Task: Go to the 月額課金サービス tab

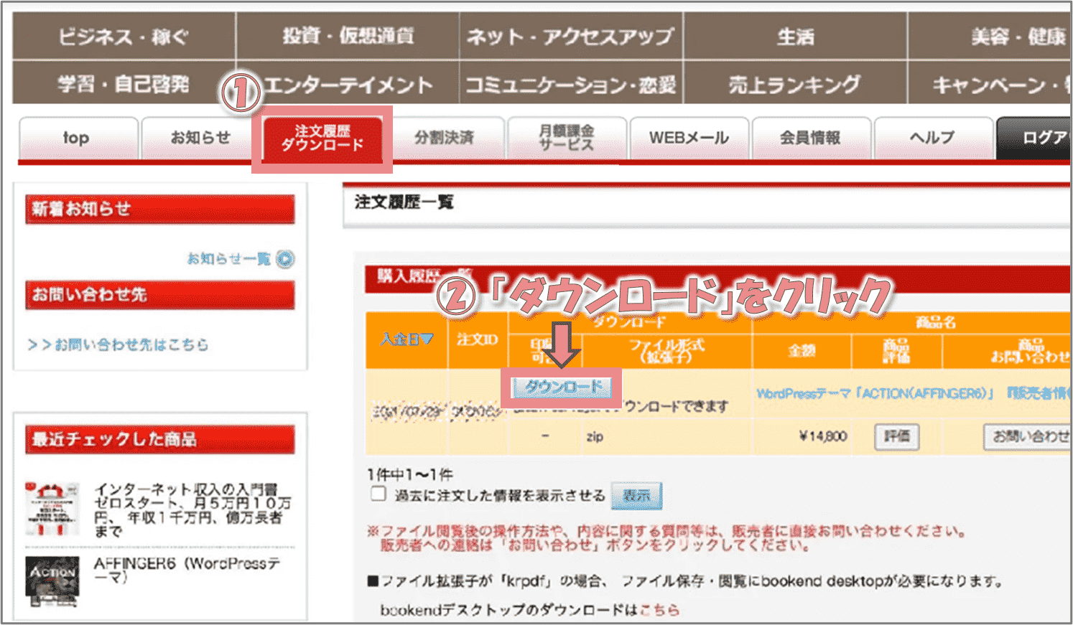Action: (567, 138)
